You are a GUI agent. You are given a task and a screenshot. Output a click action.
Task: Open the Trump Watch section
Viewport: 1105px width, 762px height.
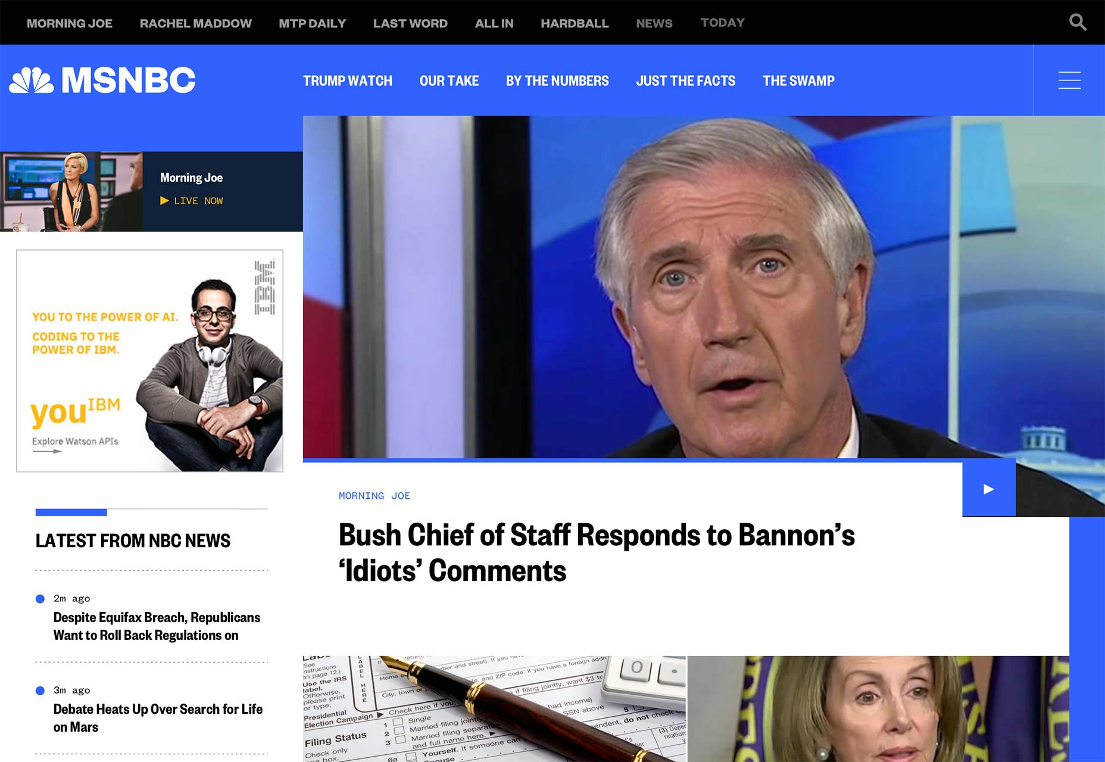(x=348, y=80)
